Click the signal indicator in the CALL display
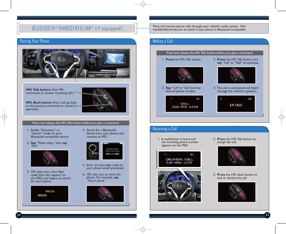 [172, 99]
